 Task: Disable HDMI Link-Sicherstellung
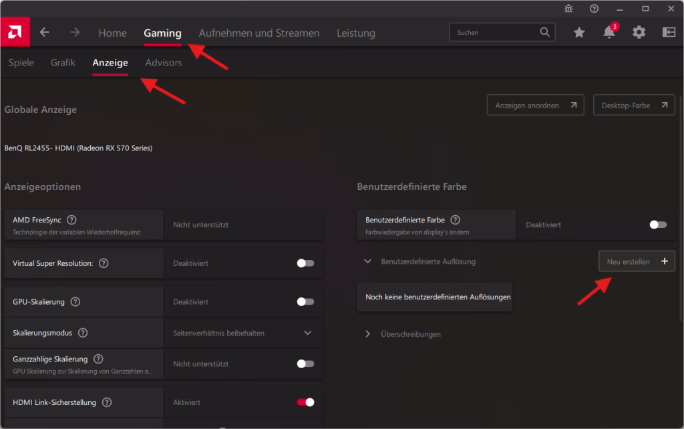pos(305,402)
